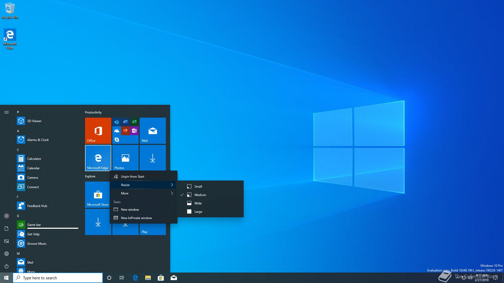This screenshot has height=283, width=504.
Task: Launch the Microsoft Store tile
Action: tap(97, 194)
